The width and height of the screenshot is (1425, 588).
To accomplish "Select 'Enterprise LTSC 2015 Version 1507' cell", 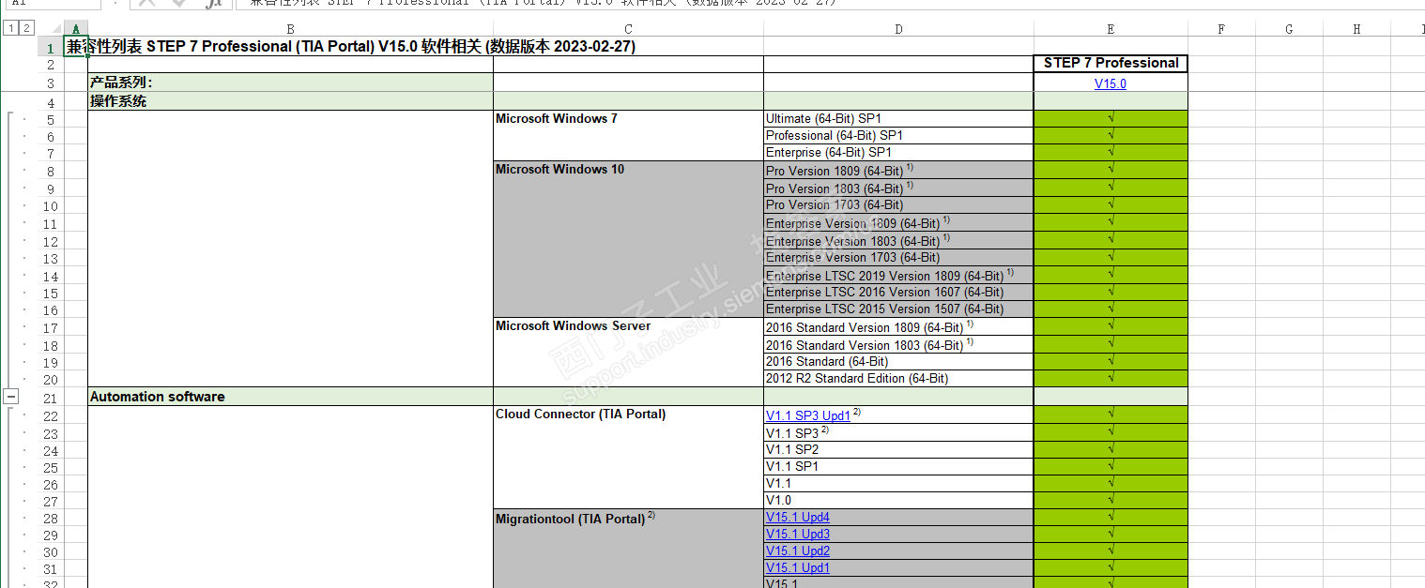I will point(898,309).
